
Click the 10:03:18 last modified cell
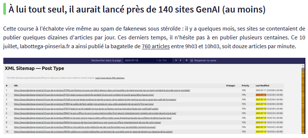point(269,118)
